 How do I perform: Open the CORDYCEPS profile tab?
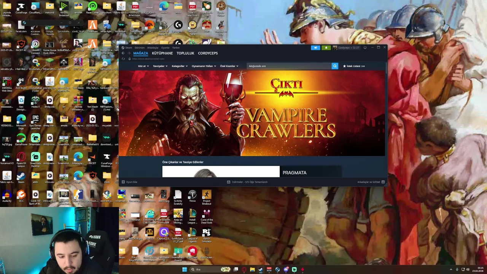208,53
